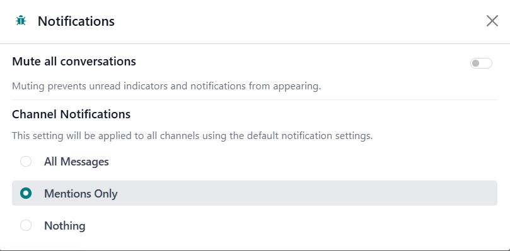Click the Nothing option label
This screenshot has width=510, height=251.
pos(65,226)
